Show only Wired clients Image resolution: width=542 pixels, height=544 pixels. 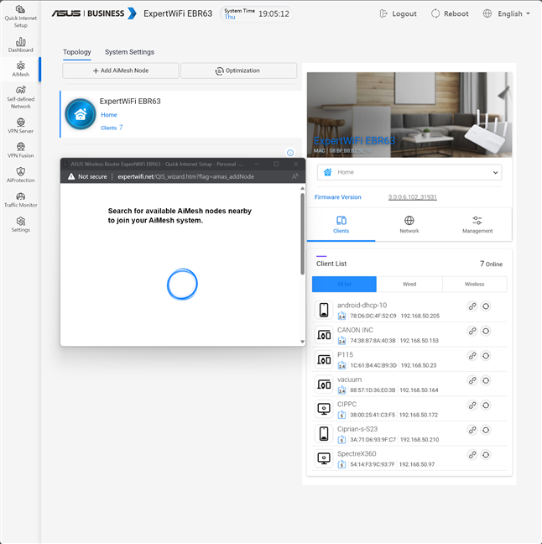[x=409, y=285]
